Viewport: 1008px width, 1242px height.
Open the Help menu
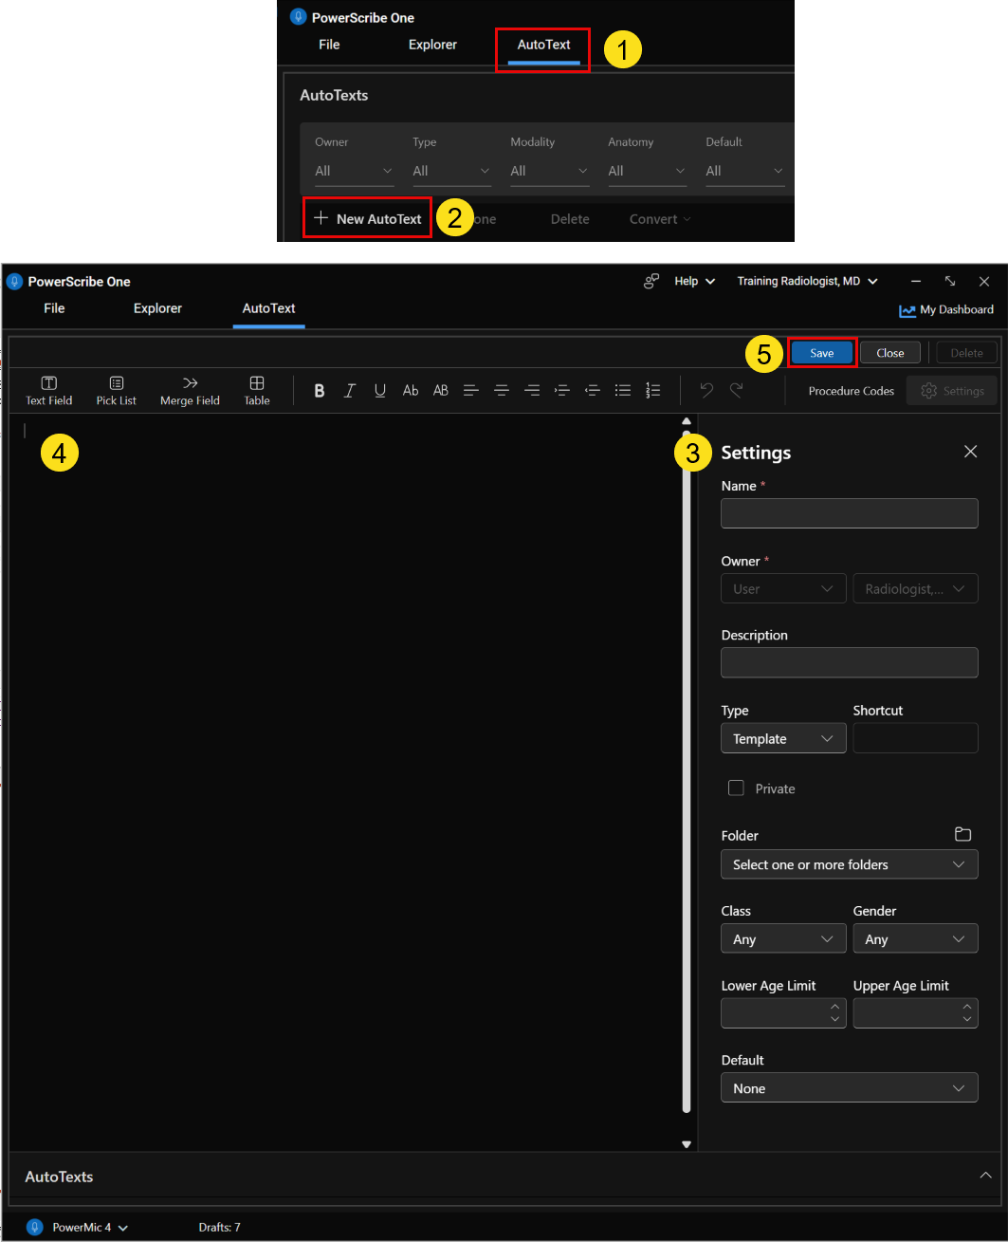694,281
